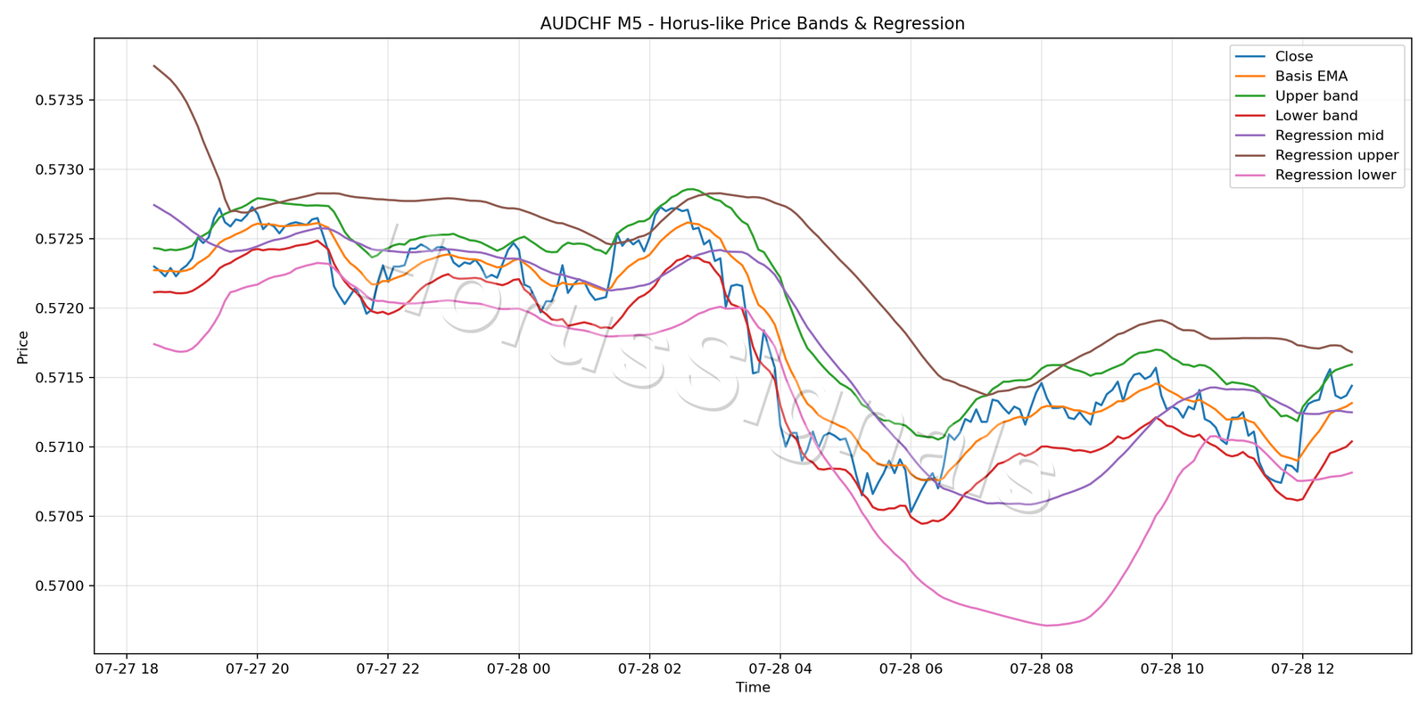
Task: Click the x-axis tick '07-28 08'
Action: tap(1041, 668)
